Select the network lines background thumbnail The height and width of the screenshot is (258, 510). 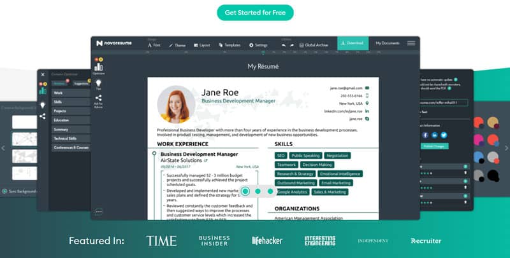(24, 139)
